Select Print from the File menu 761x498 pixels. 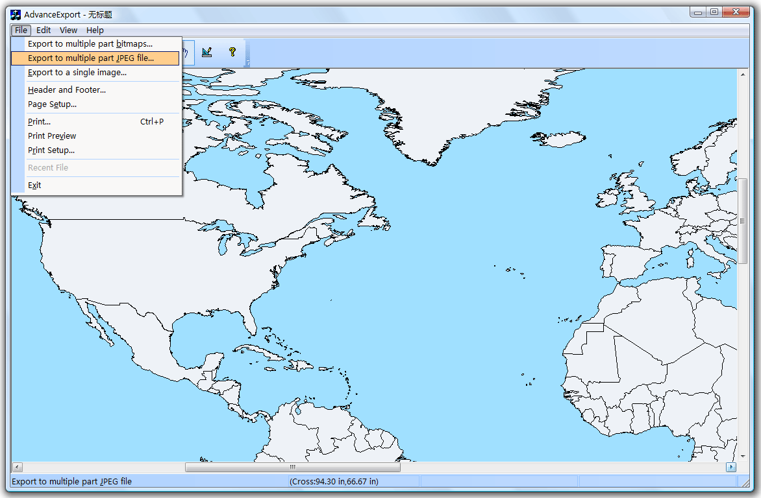coord(38,121)
